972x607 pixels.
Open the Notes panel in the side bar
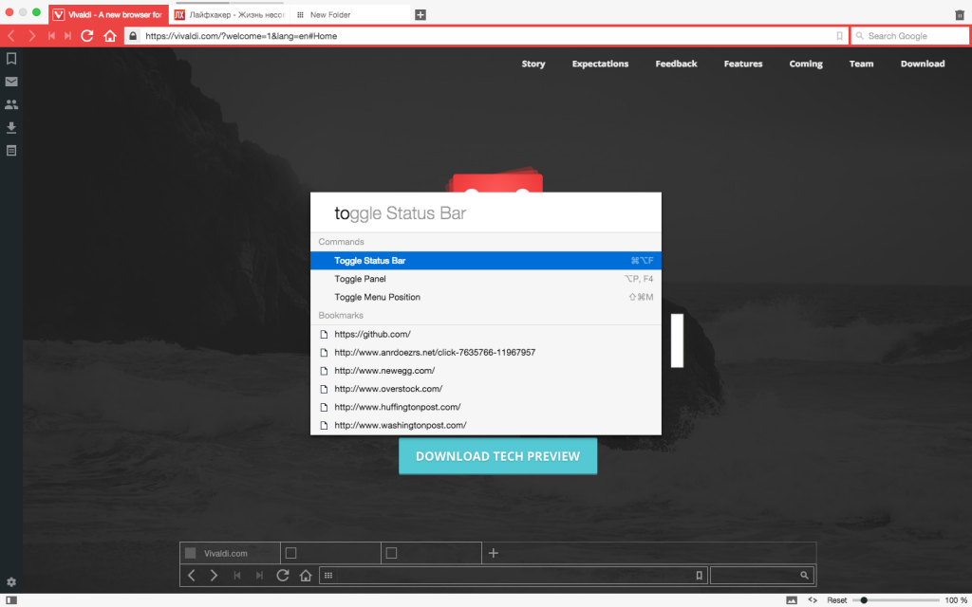pos(11,151)
